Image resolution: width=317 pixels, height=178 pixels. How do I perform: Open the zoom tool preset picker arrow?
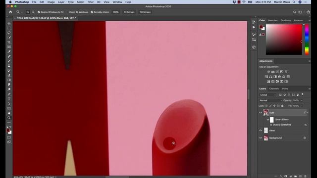[x=22, y=12]
